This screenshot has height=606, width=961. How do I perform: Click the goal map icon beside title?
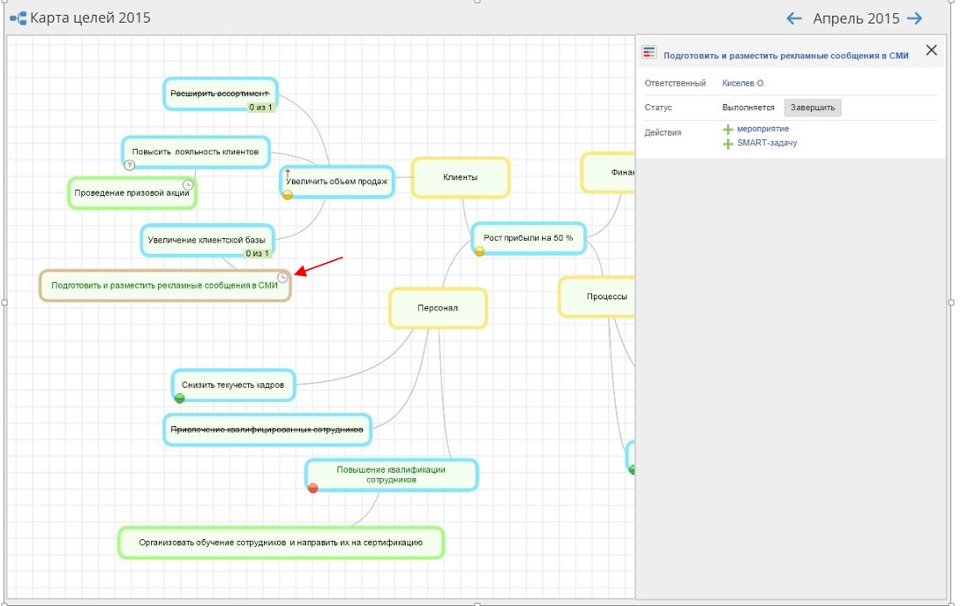pos(18,19)
